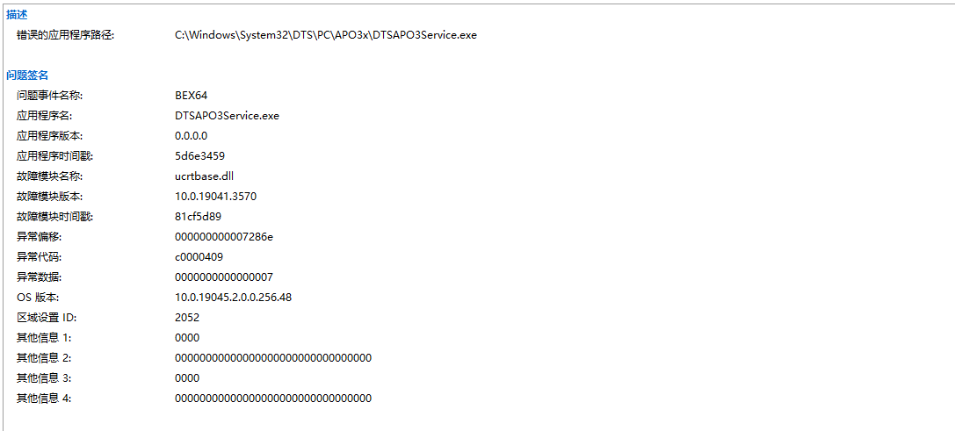The image size is (955, 431).
Task: Select the 其他信息 4 zeros string
Action: (273, 399)
